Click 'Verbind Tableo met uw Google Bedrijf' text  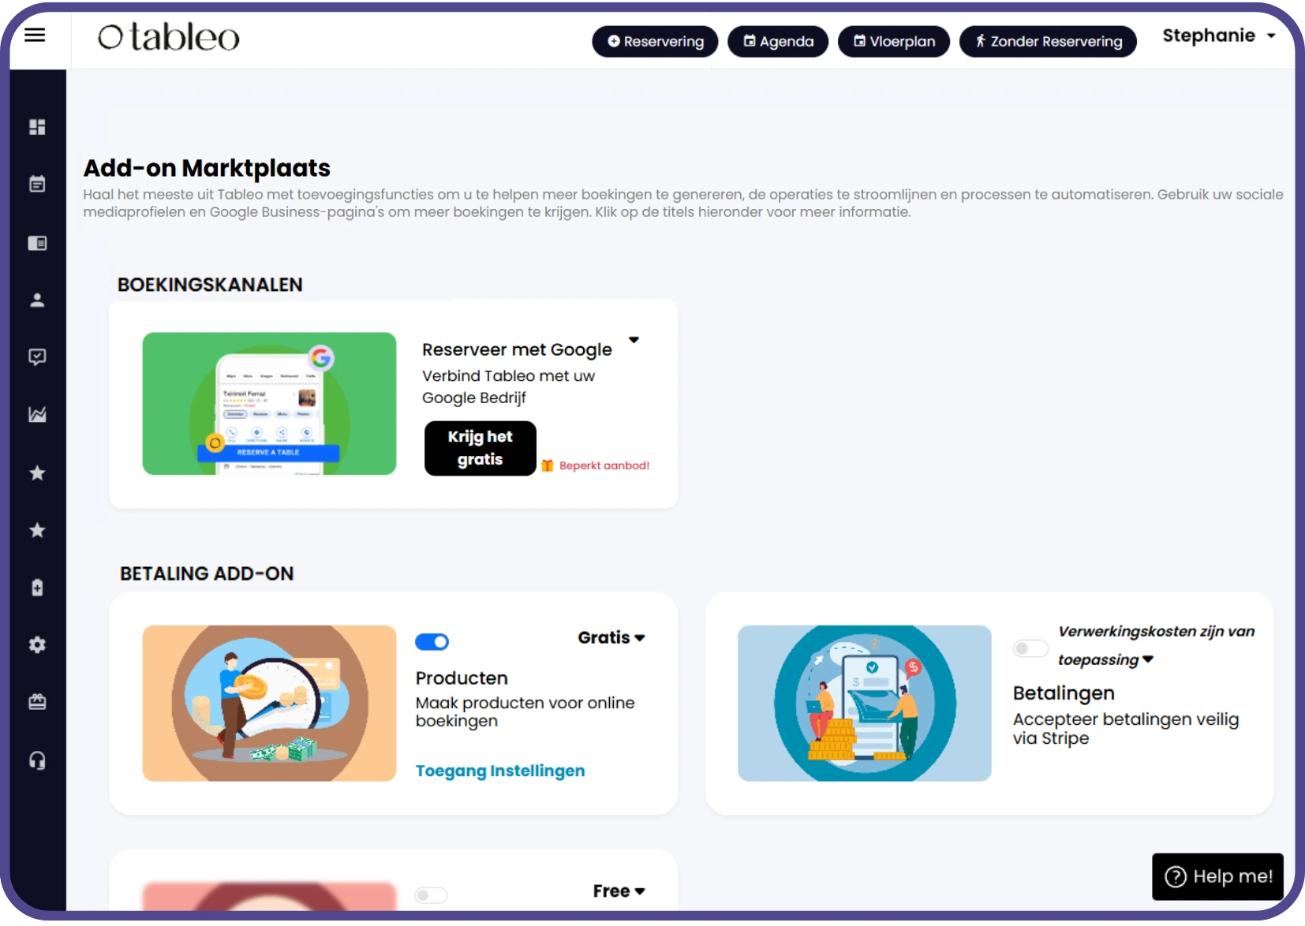coord(509,386)
